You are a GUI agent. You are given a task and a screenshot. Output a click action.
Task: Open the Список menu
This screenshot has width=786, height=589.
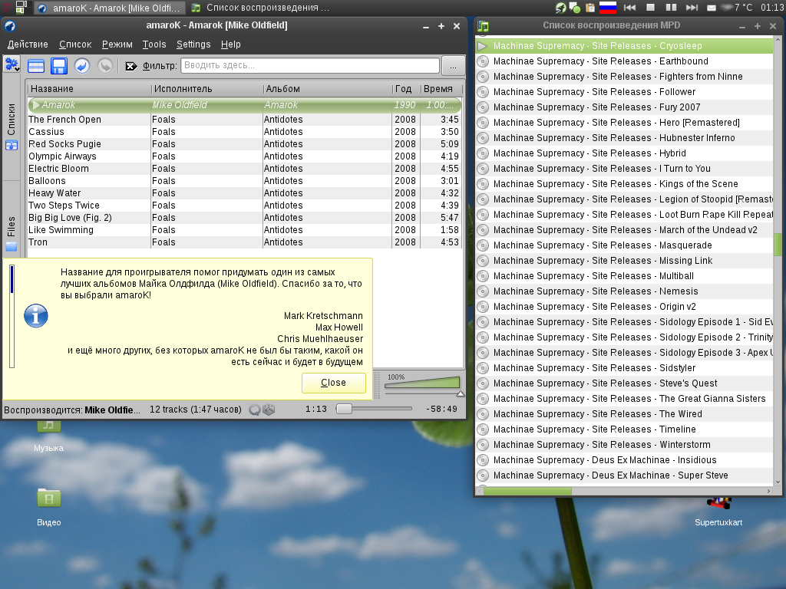tap(75, 44)
